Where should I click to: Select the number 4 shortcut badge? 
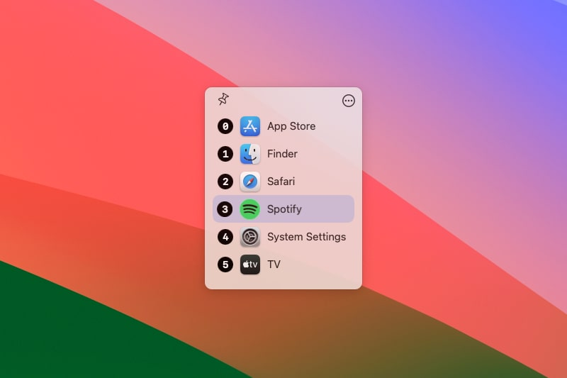[225, 237]
